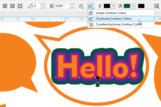Image resolution: width=161 pixels, height=107 pixels.
Task: Expand the green fill color dropdown arrow
Action: pyautogui.click(x=134, y=5)
